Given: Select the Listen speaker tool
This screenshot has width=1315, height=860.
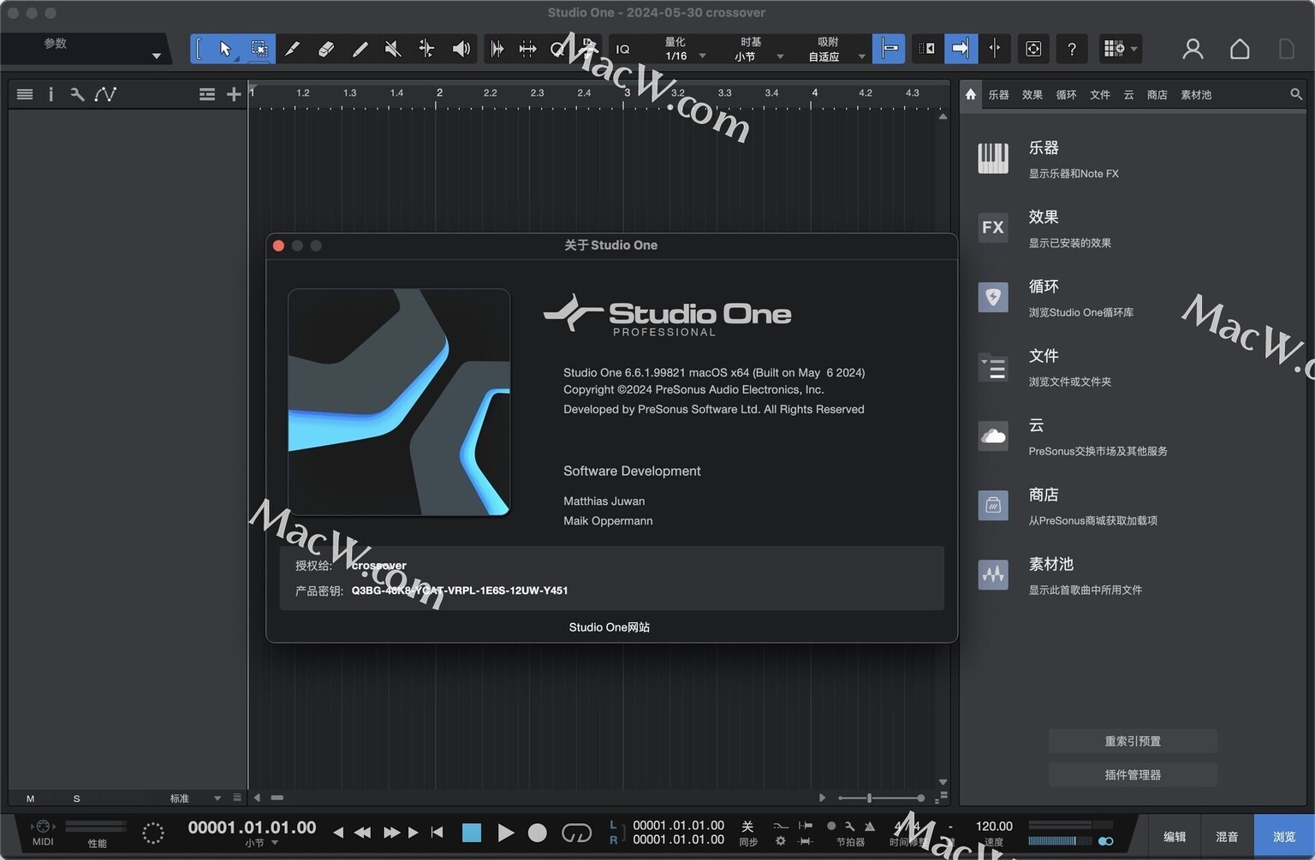Looking at the screenshot, I should point(461,49).
